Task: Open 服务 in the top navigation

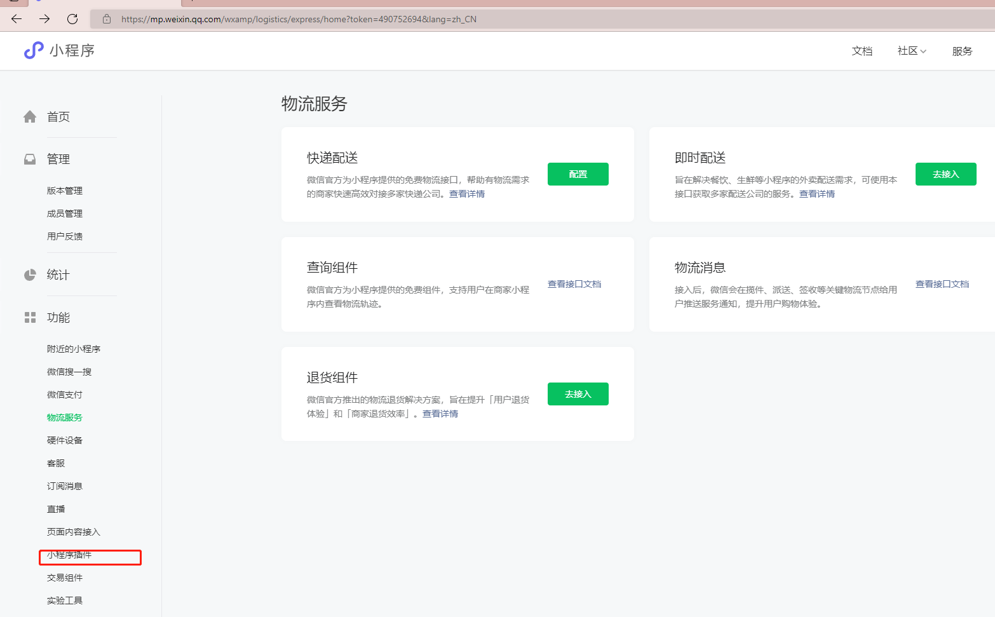Action: [x=962, y=51]
